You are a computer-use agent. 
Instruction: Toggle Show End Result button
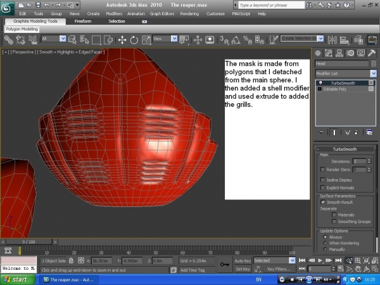coord(334,132)
